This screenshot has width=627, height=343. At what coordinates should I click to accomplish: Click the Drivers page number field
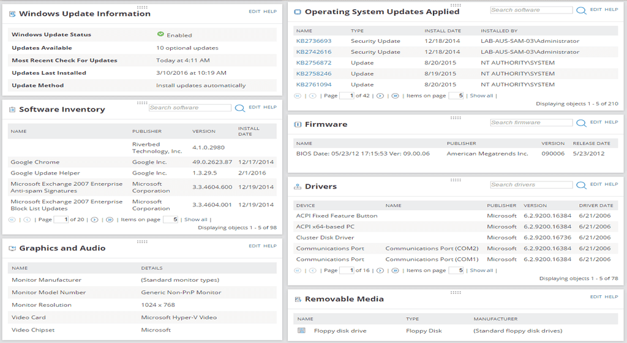[347, 270]
